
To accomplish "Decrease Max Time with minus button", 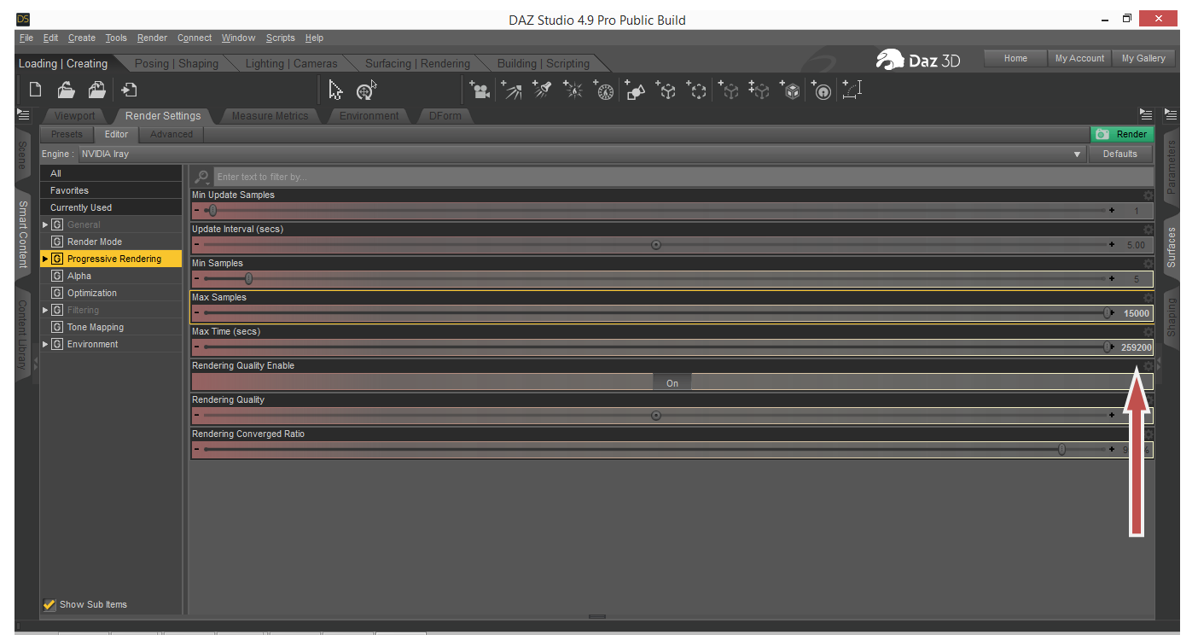I will (x=196, y=347).
